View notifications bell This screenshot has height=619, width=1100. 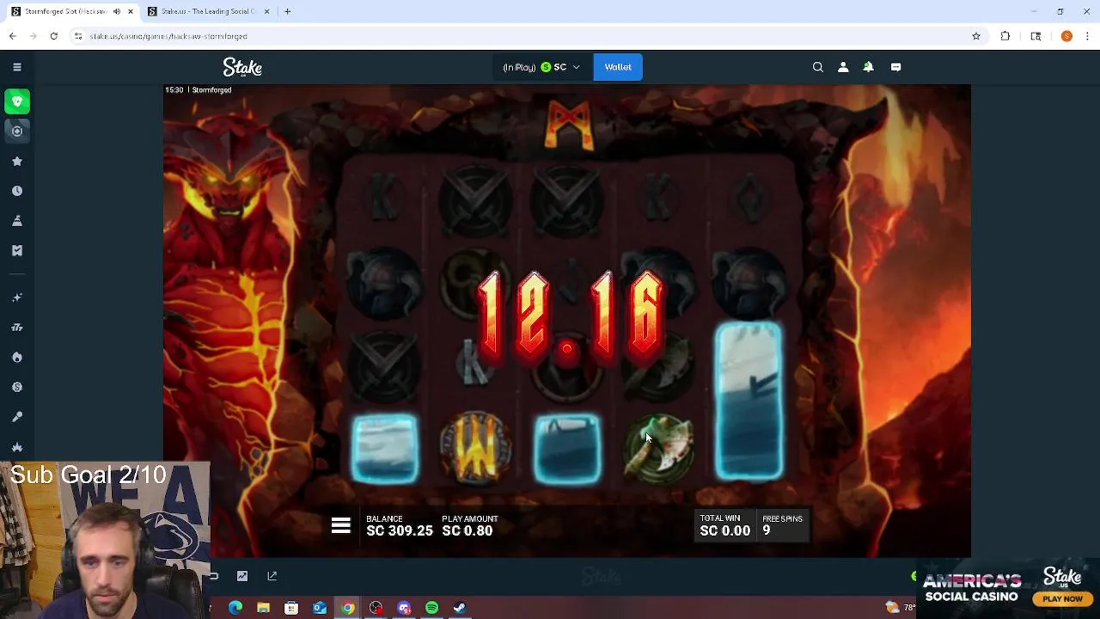[x=869, y=67]
